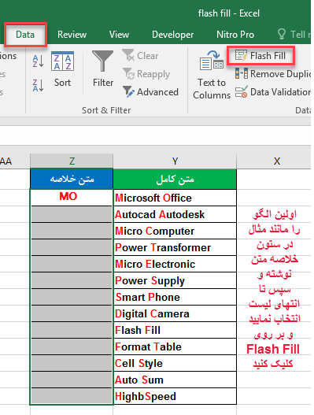314x415 pixels.
Task: Click the empty cell beside HighbSpeed
Action: click(x=72, y=396)
